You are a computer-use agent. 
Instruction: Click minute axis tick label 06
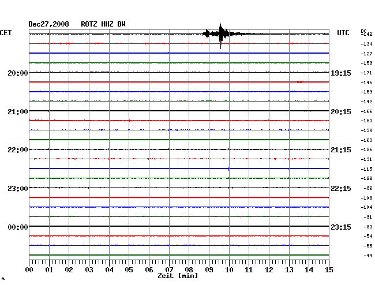(149, 270)
